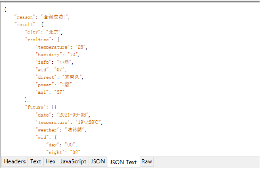Click the "future" array key

tap(35, 107)
